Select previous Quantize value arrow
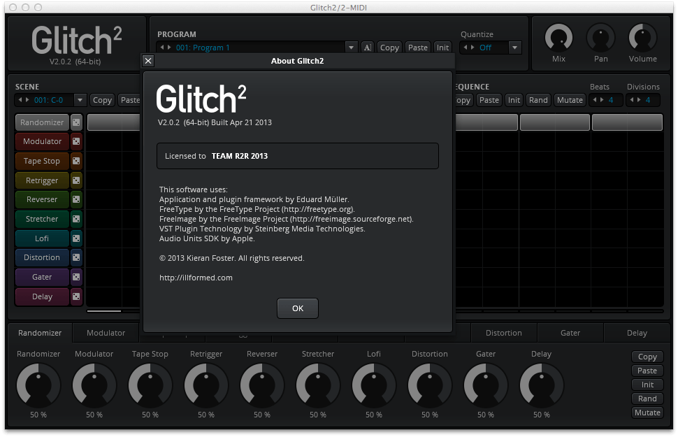This screenshot has height=437, width=678. (466, 47)
